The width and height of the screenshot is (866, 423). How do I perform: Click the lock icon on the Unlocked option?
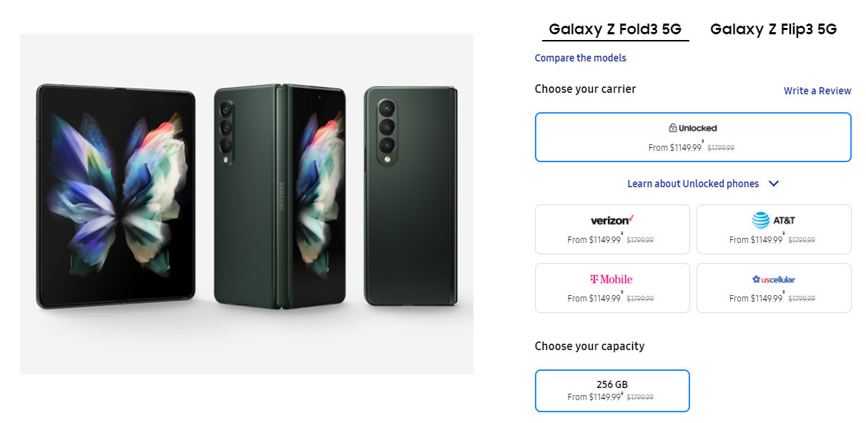coord(673,129)
